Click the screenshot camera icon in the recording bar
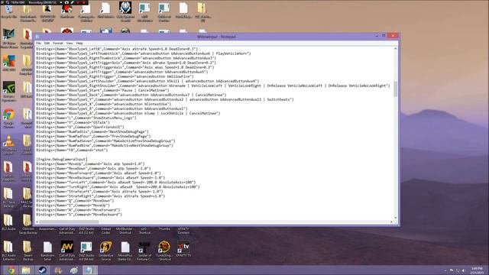Image resolution: width=489 pixels, height=275 pixels. tap(66, 2)
